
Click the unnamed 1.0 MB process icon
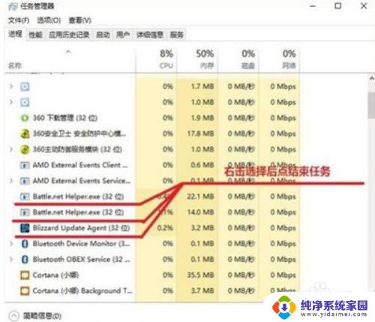tap(25, 102)
